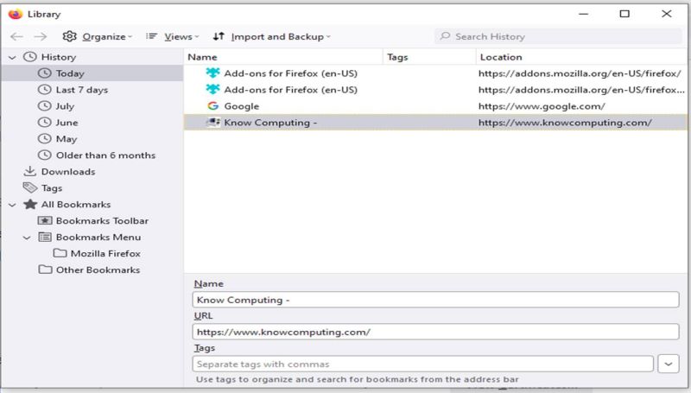Select the History clock icon
This screenshot has width=691, height=393.
click(30, 57)
